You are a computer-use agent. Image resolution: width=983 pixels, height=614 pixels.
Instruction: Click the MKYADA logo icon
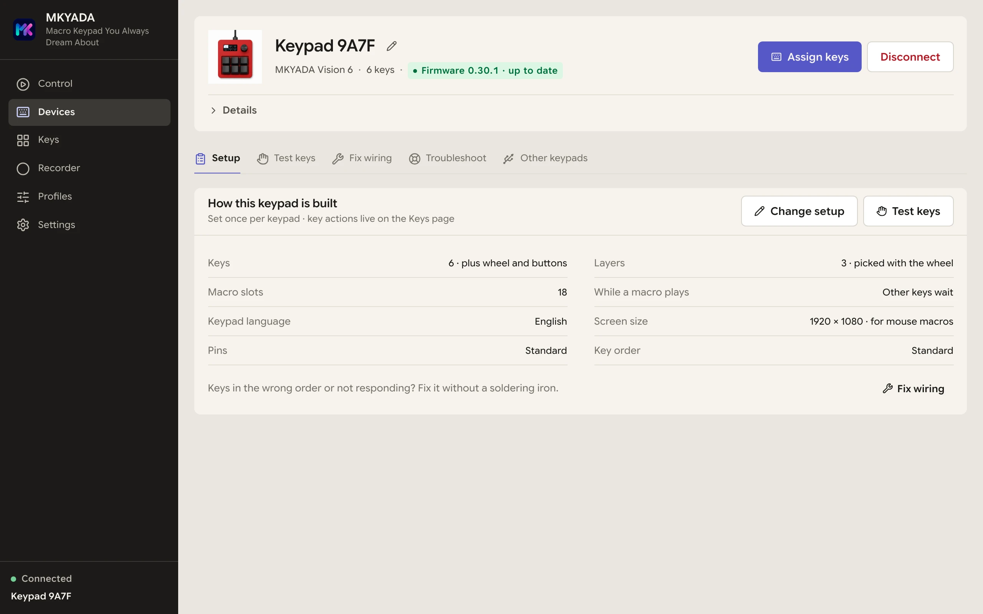[x=24, y=30]
